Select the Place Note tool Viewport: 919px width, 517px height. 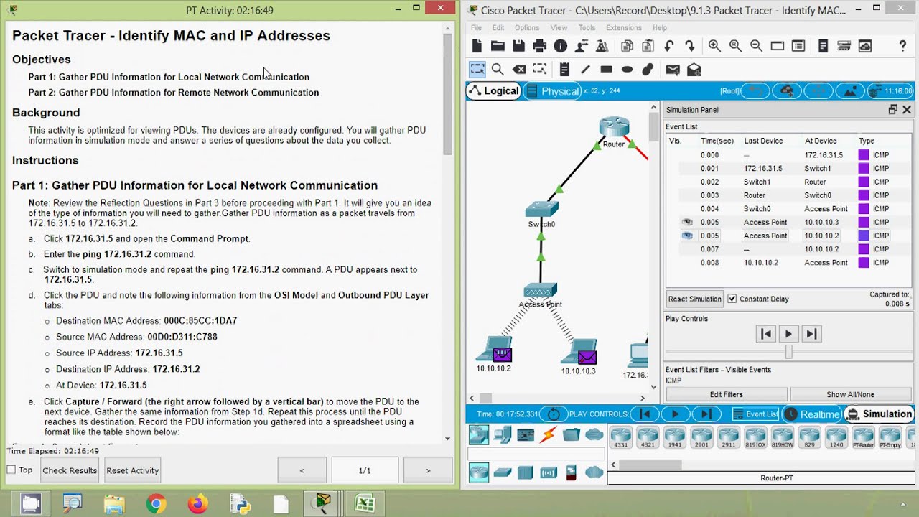click(x=564, y=70)
